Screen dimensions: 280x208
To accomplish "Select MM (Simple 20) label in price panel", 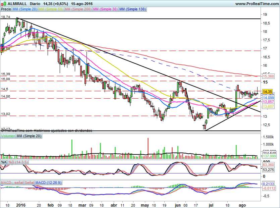I will (25, 9).
